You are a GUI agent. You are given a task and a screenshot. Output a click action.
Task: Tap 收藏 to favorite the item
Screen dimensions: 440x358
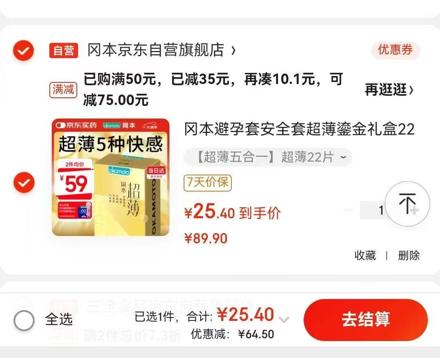[365, 255]
